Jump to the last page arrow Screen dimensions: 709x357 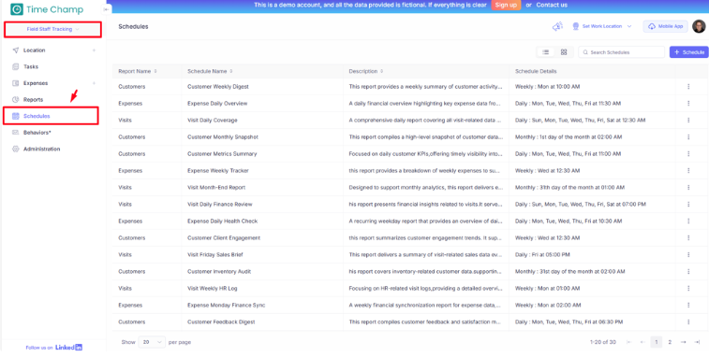[697, 343]
